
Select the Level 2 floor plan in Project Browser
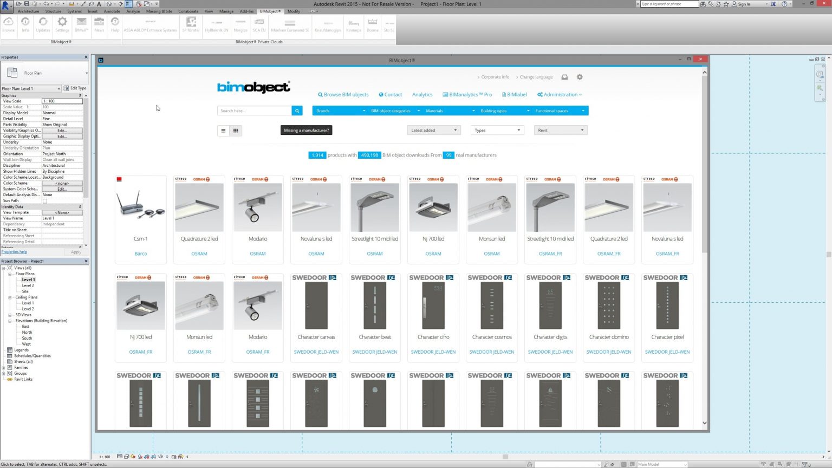[28, 285]
